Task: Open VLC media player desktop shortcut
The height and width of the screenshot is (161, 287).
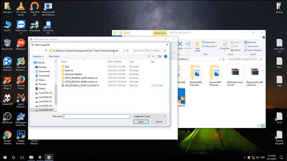Action: 21,9
